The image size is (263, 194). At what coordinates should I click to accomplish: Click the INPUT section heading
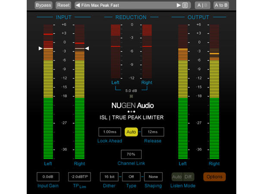click(63, 17)
